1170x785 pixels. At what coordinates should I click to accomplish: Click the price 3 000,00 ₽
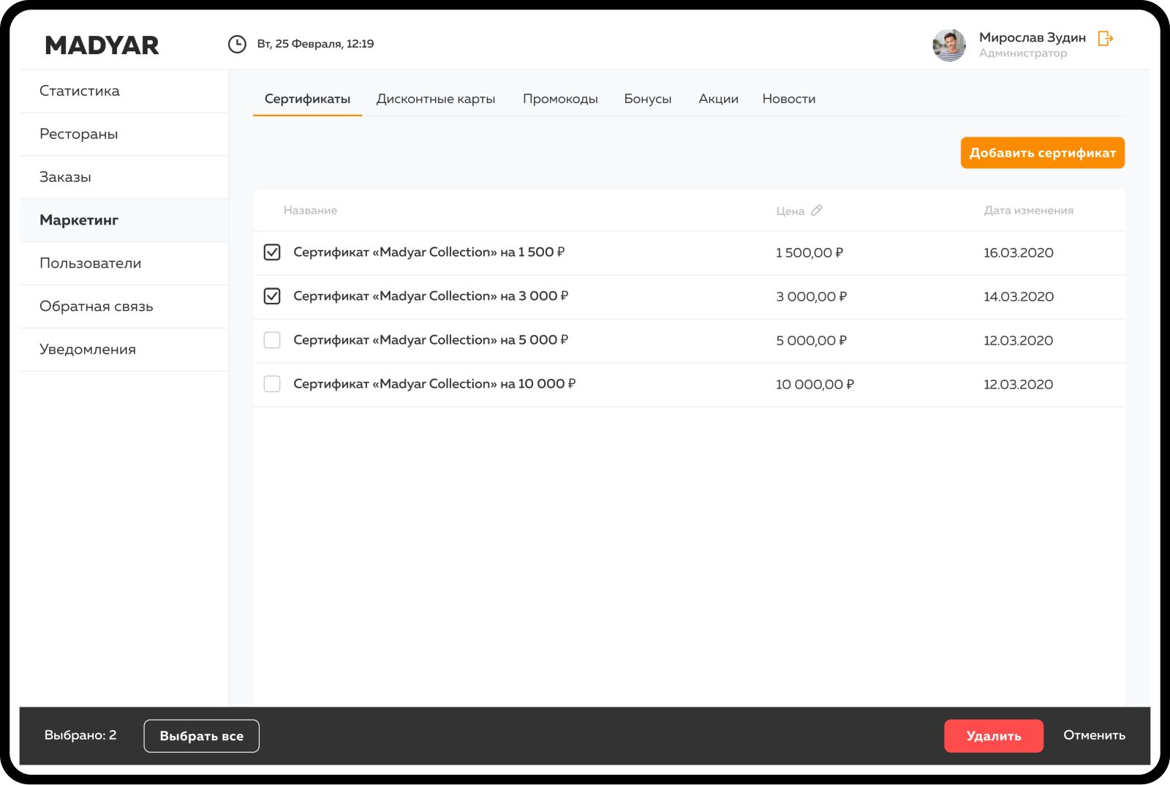coord(812,297)
